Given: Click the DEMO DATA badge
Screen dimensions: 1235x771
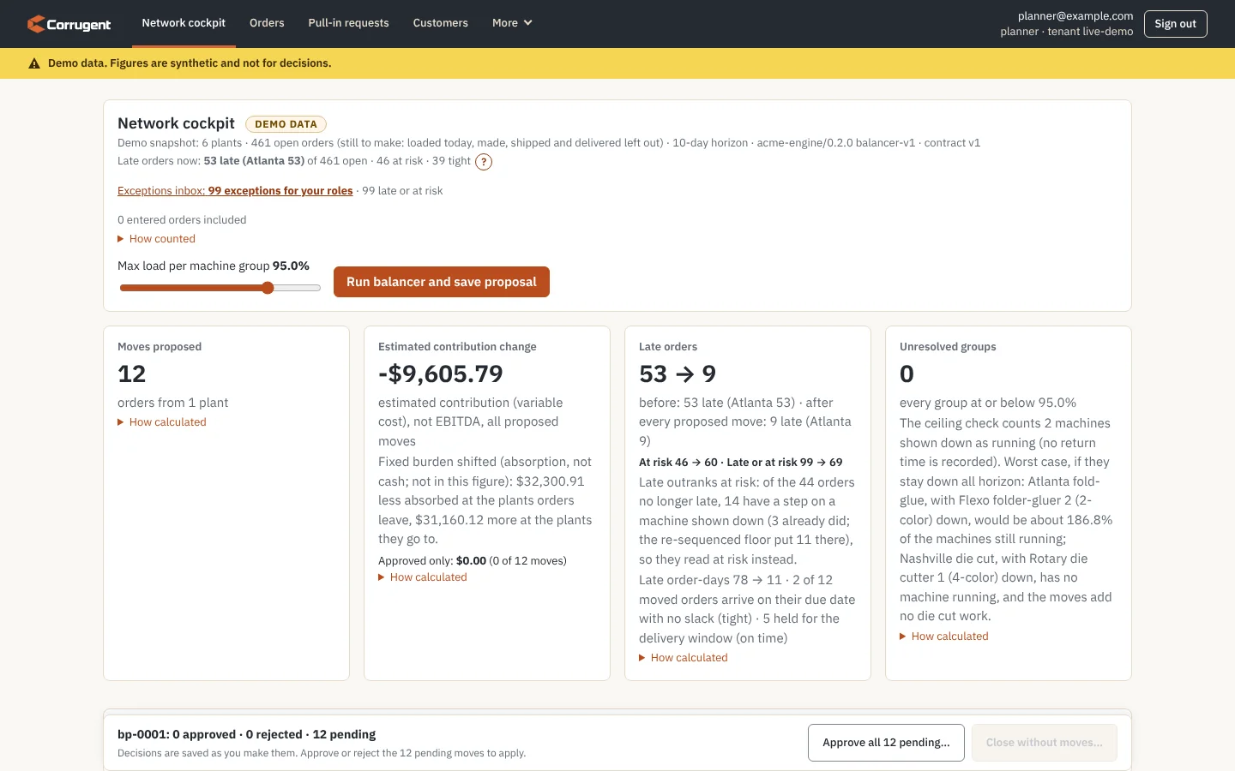Looking at the screenshot, I should coord(286,124).
